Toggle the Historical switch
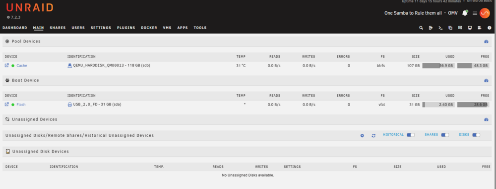The image size is (496, 189). coord(411,135)
